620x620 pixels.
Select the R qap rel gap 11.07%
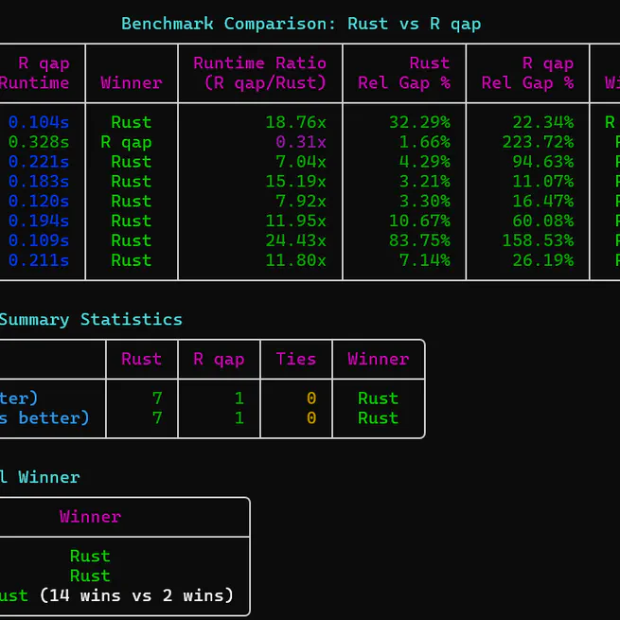[543, 182]
